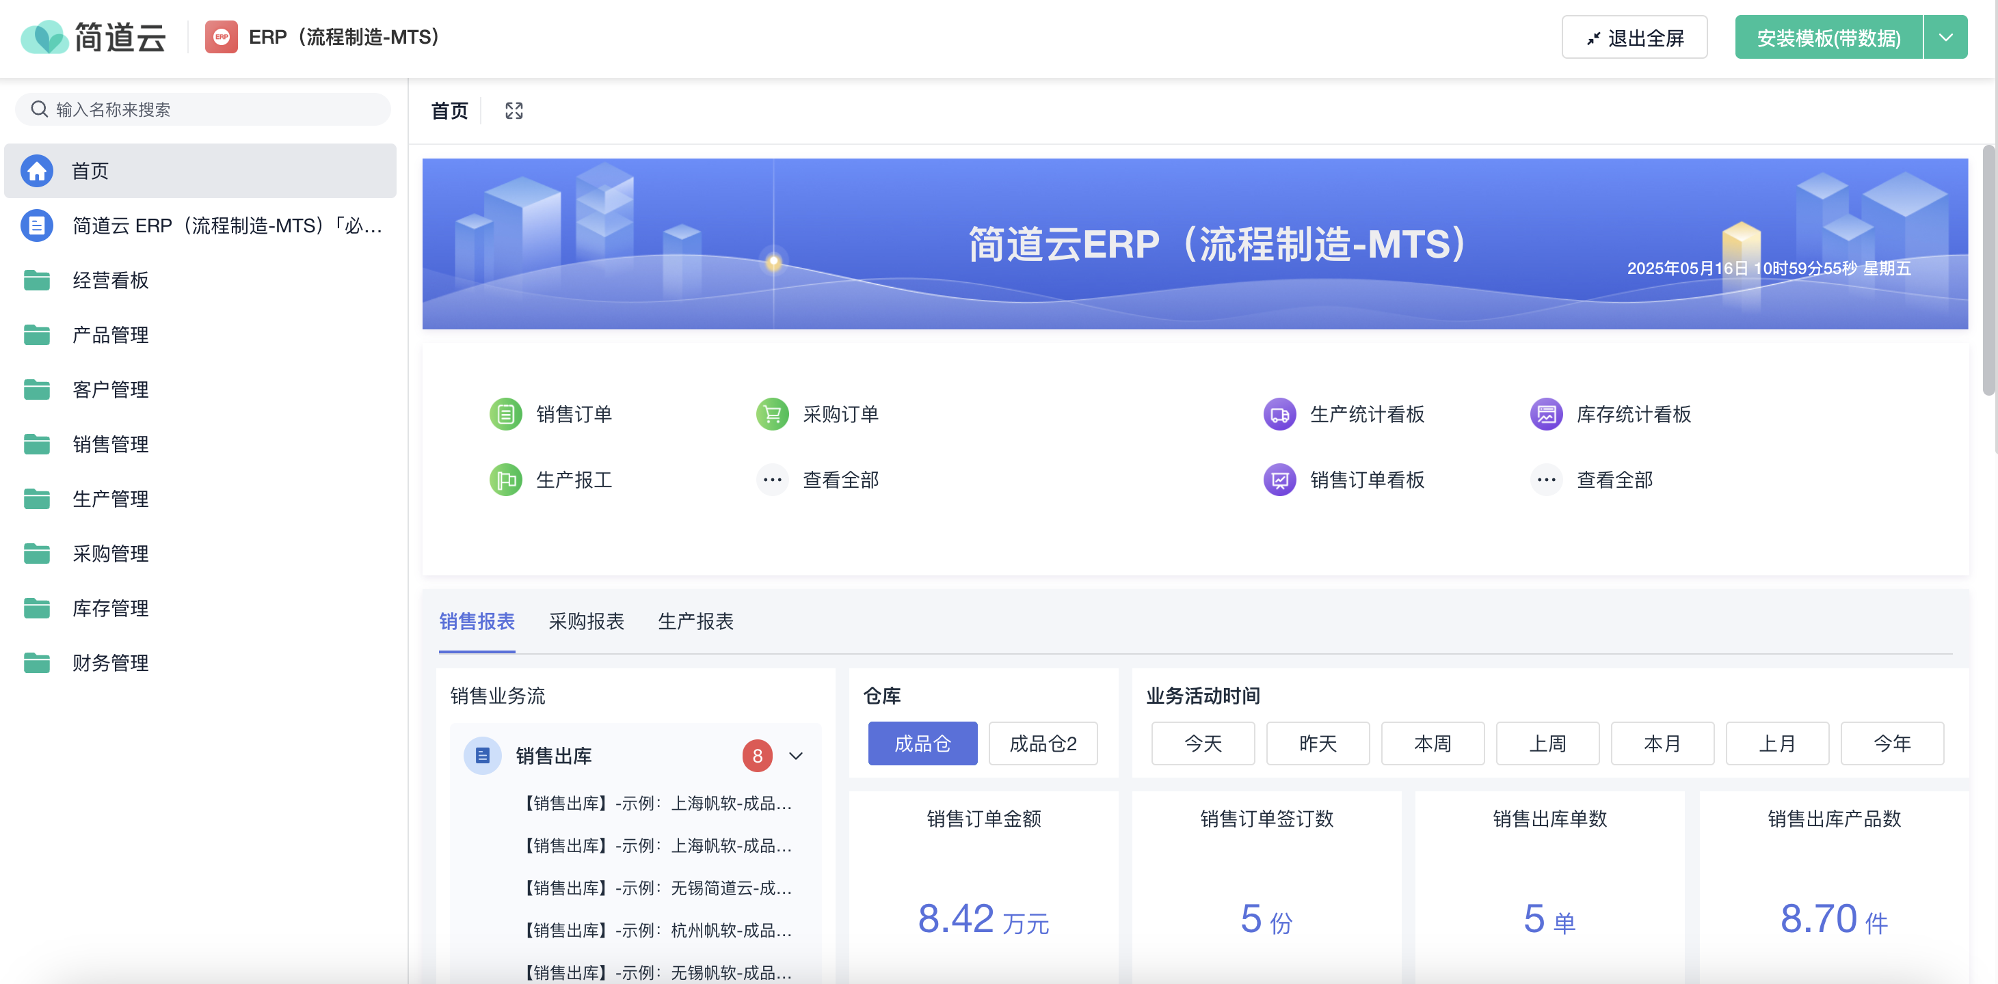Open the 销售订单 shortcut link
The height and width of the screenshot is (984, 1998).
574,414
